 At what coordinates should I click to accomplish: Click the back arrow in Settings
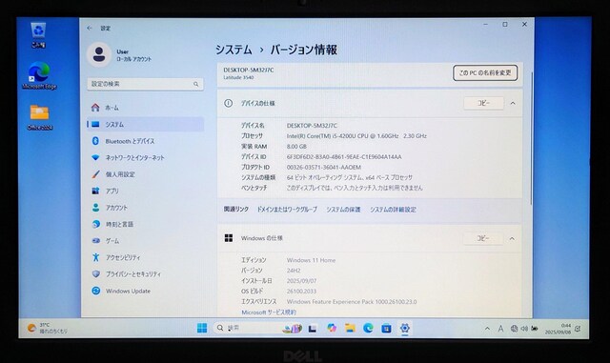[x=90, y=28]
